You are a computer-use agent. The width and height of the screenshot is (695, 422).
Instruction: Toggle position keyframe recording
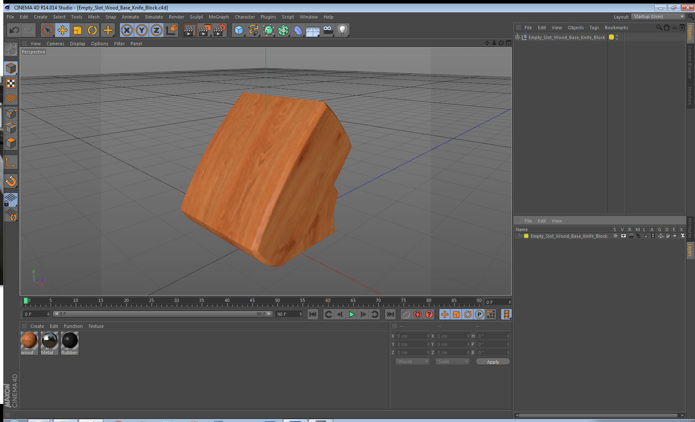pos(445,314)
